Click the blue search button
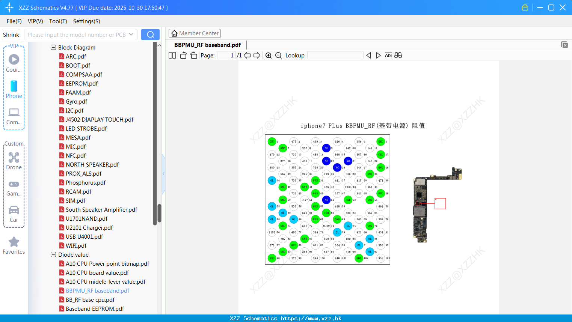Screen dimensions: 572x322 150,35
